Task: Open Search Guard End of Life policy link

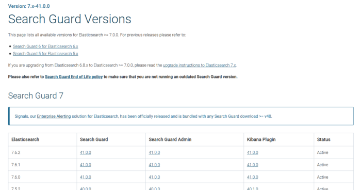Action: (74, 76)
